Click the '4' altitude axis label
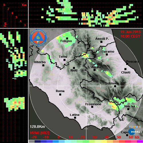The height and width of the screenshot is (143, 143). point(21,21)
